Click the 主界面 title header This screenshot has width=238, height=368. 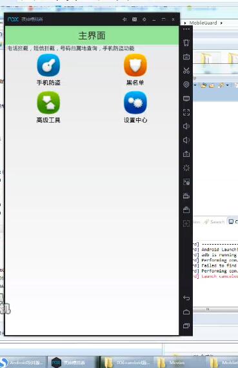click(92, 36)
